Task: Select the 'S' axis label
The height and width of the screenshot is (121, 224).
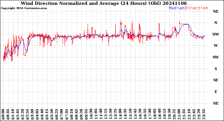Action: coord(216,69)
